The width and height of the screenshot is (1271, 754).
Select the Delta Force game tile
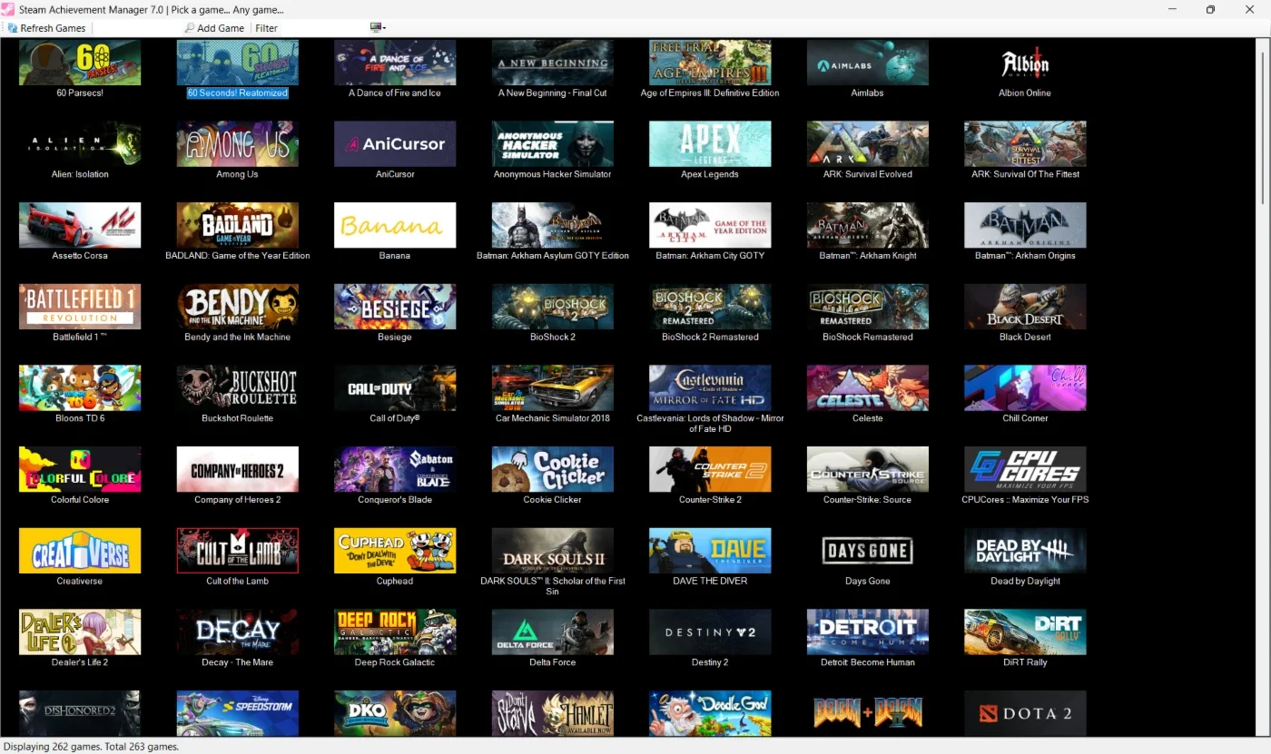(x=553, y=632)
